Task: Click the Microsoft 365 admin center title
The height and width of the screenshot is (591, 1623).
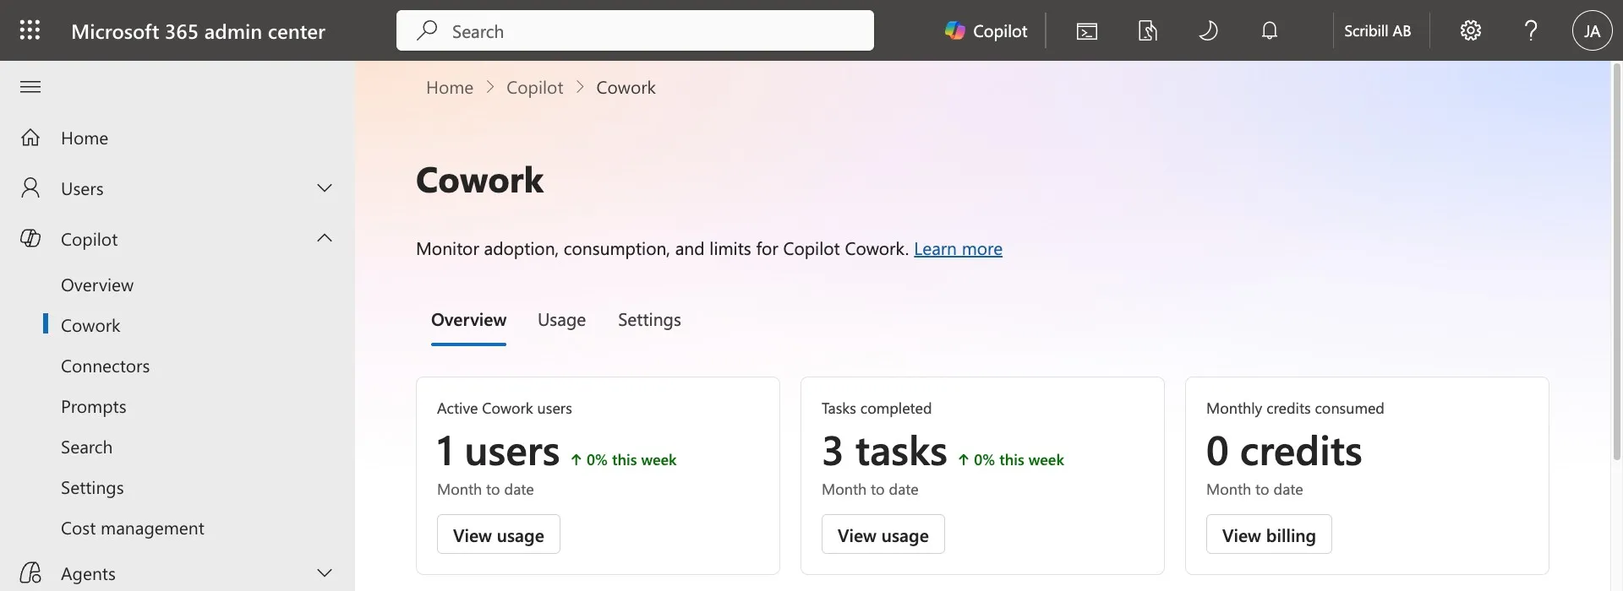Action: (x=198, y=31)
